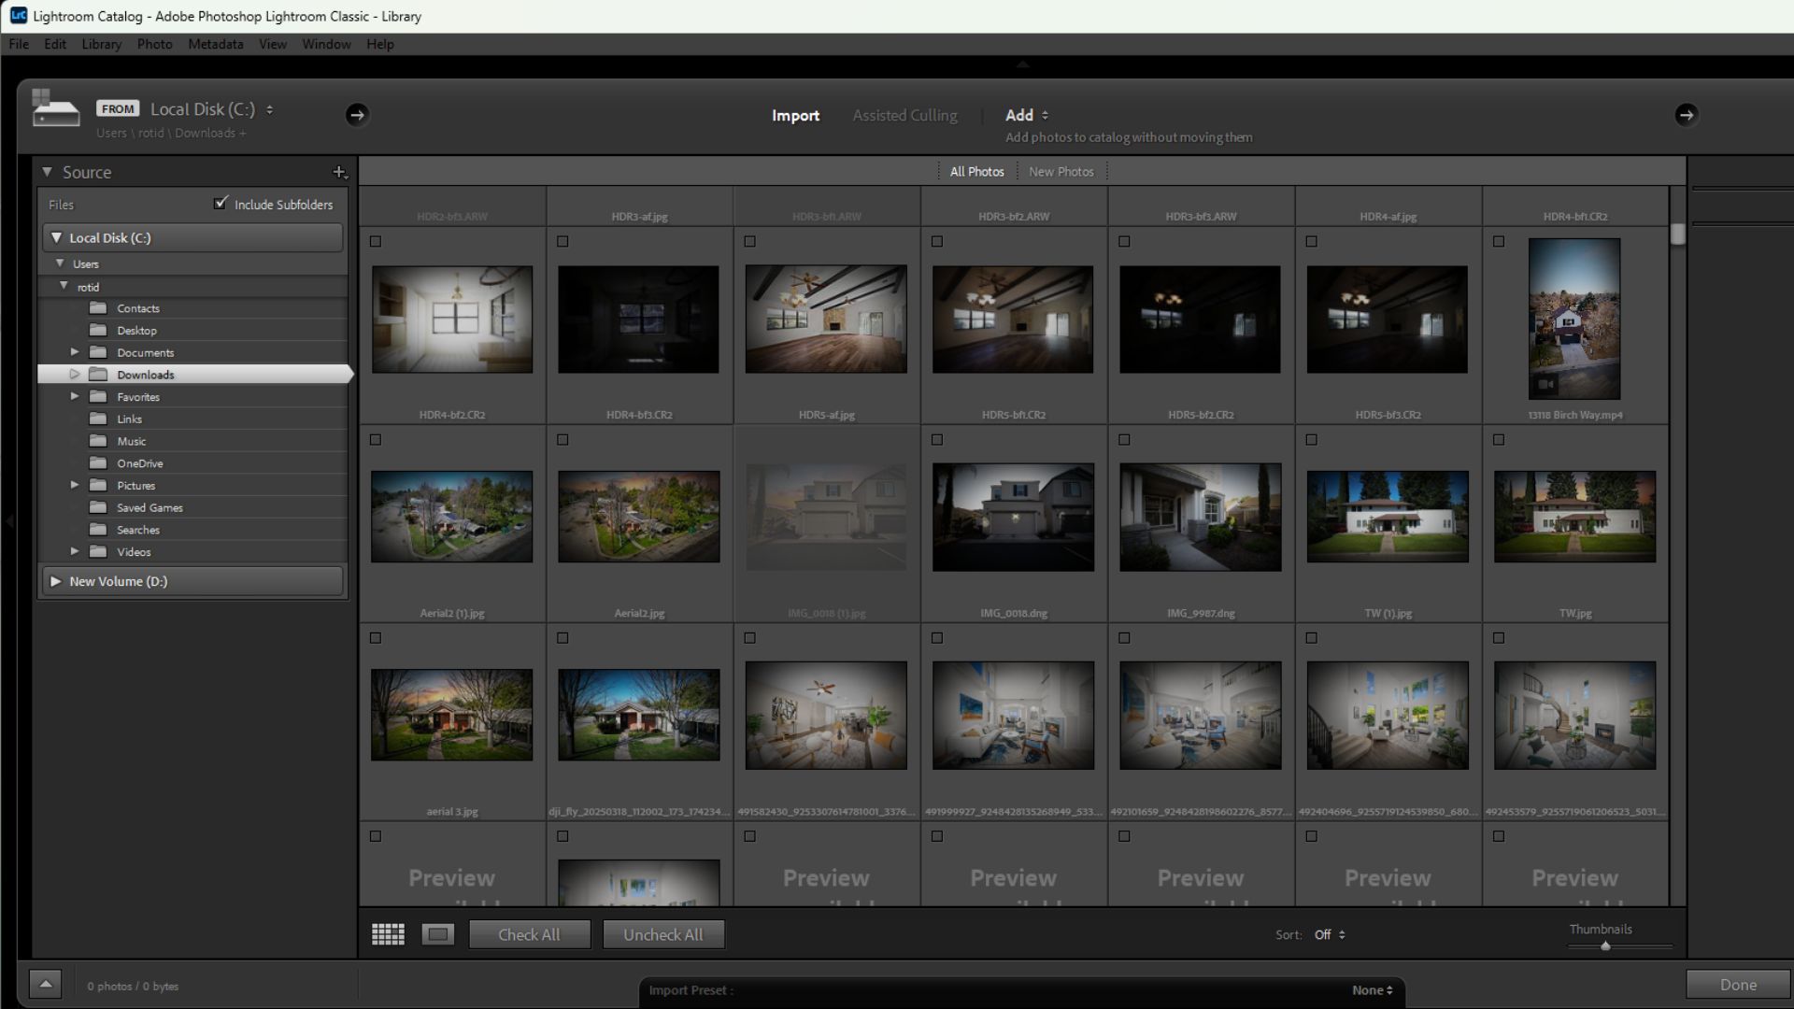Expand the Pictures folder tree
Screen dimensions: 1794x1009
tap(75, 485)
